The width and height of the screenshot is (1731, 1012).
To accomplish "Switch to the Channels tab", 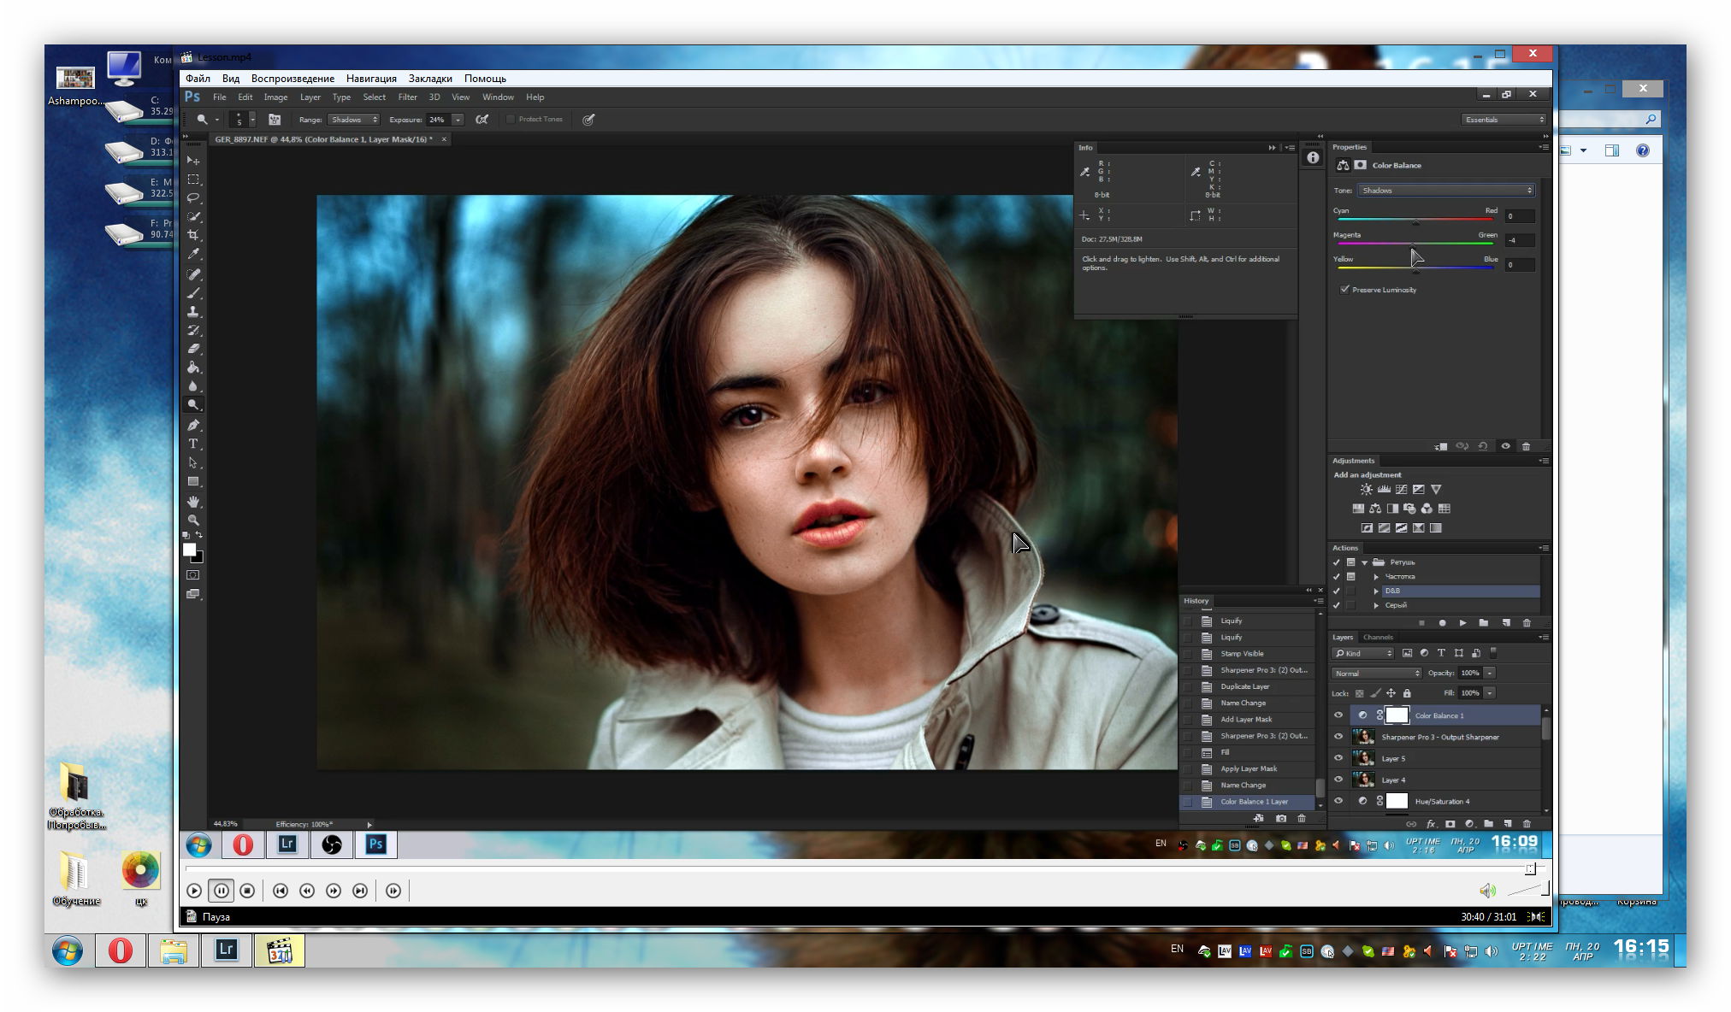I will (1378, 637).
